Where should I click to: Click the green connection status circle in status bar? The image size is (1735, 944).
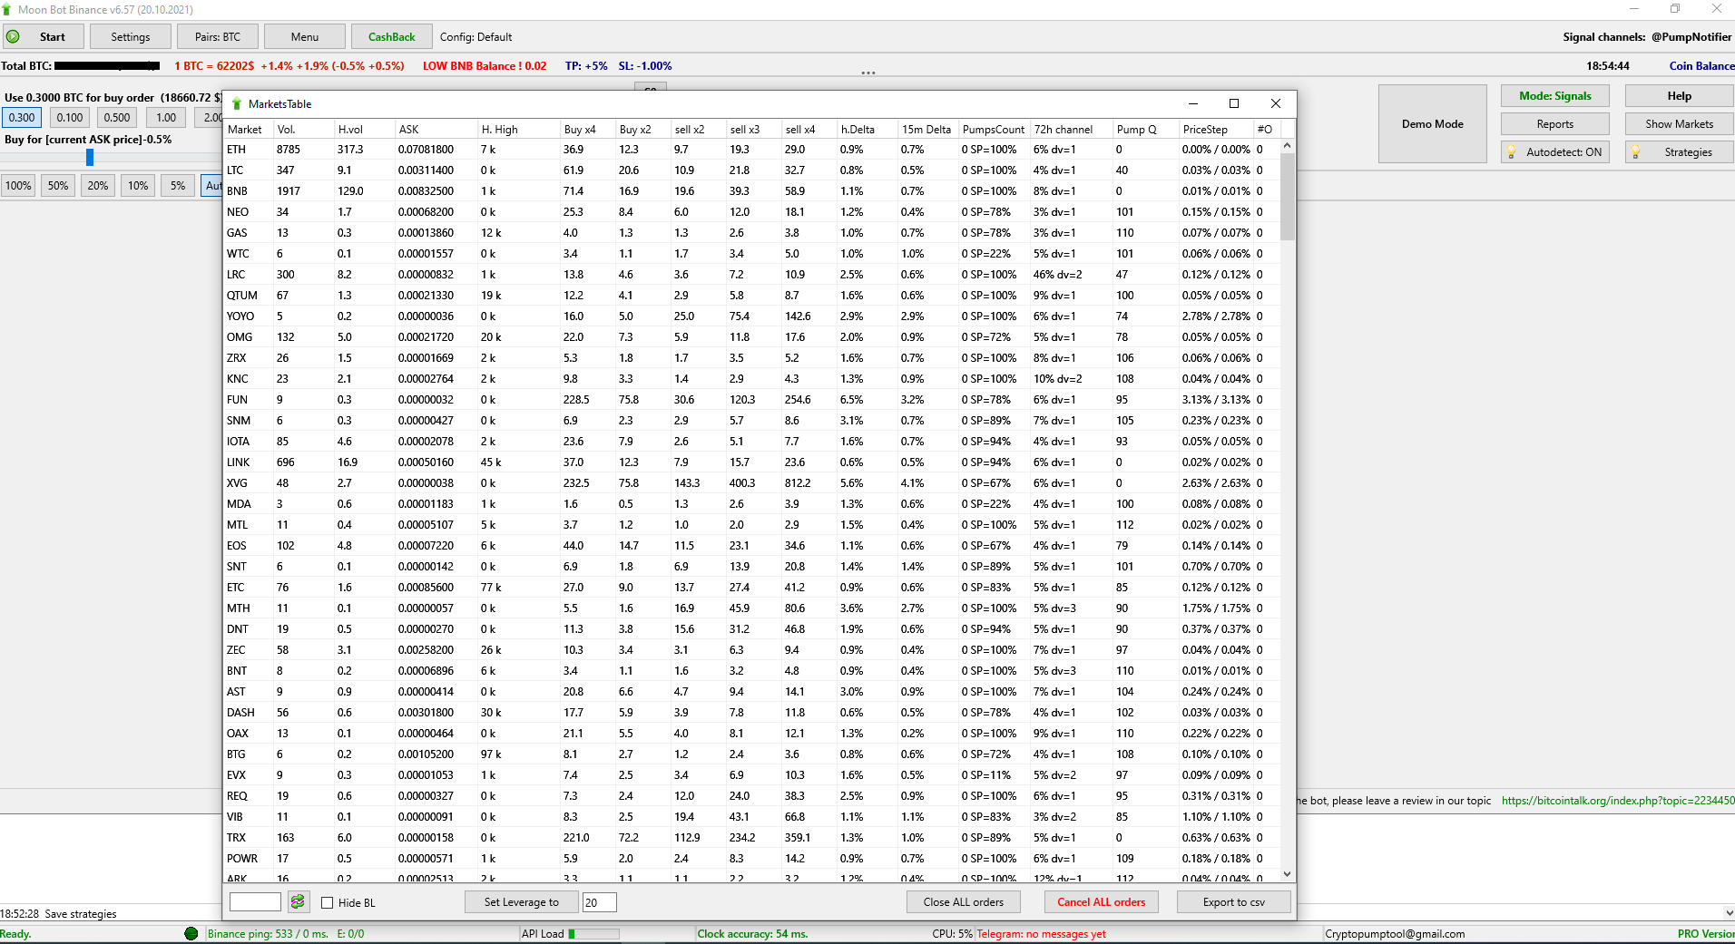click(x=191, y=934)
